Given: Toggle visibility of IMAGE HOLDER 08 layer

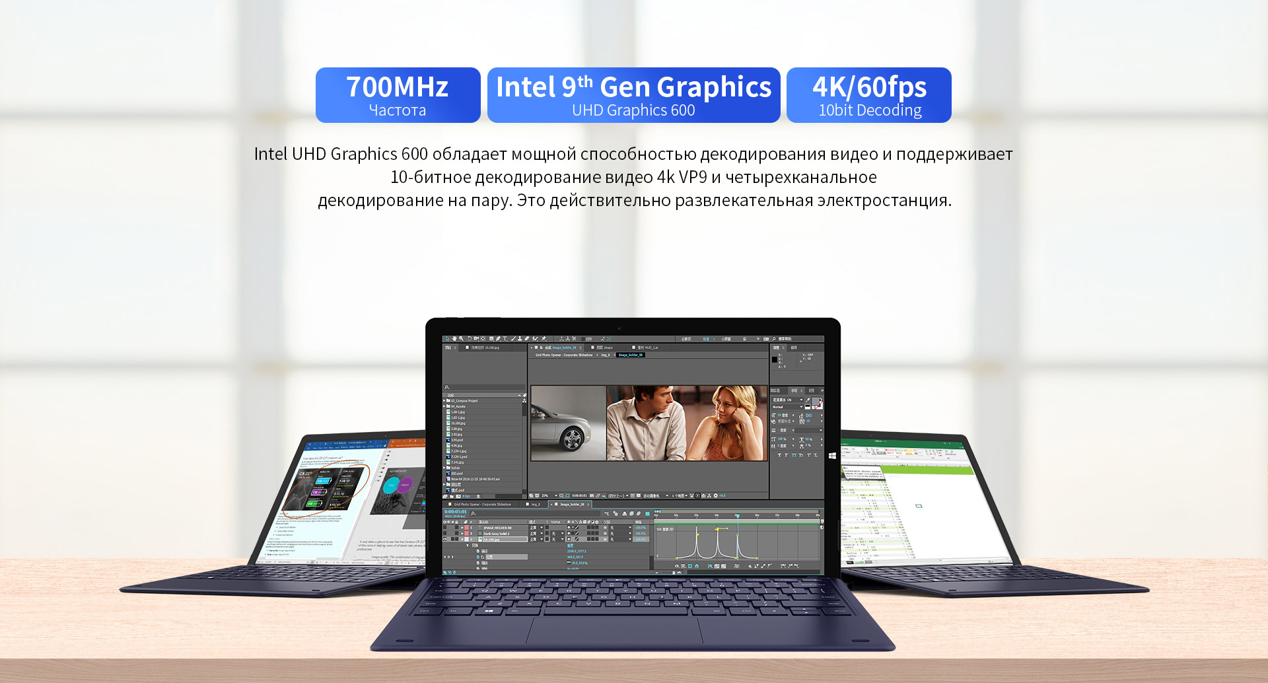Looking at the screenshot, I should [444, 527].
